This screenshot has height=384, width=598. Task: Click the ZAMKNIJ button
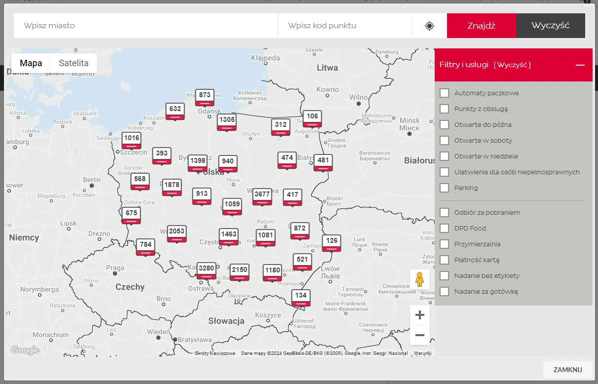[567, 370]
